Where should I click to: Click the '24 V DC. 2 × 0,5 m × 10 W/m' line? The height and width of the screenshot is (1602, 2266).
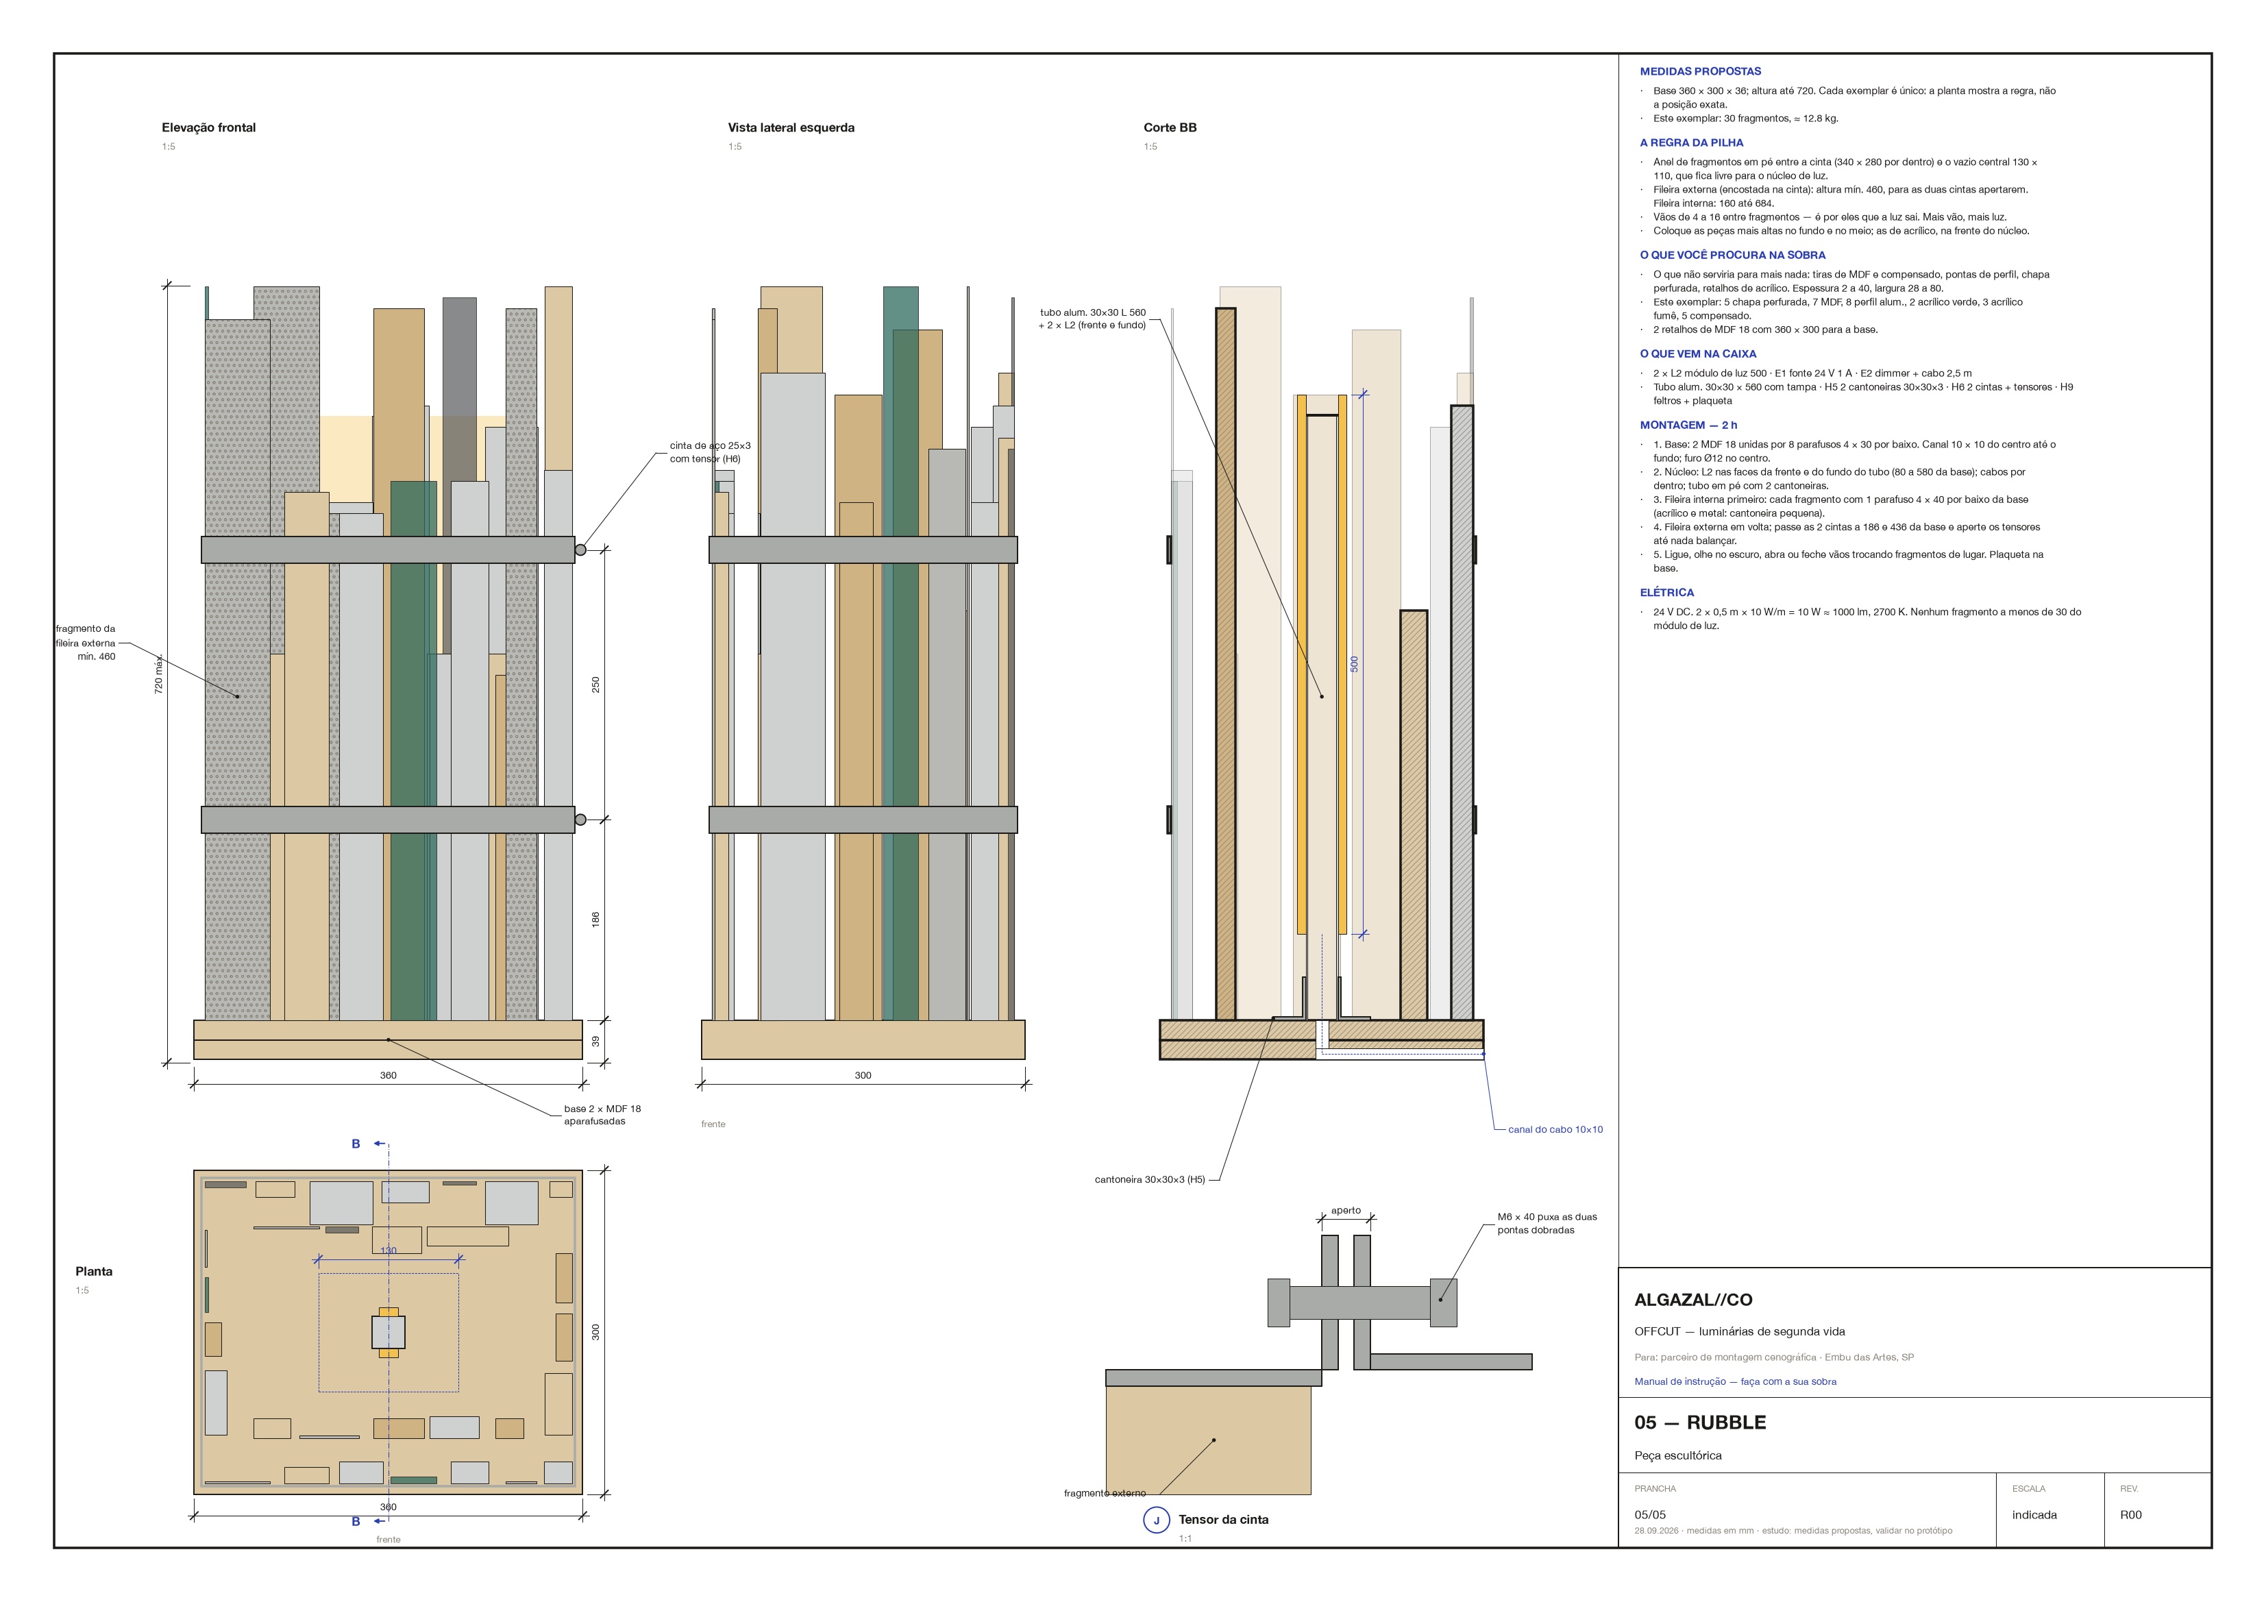point(1867,619)
